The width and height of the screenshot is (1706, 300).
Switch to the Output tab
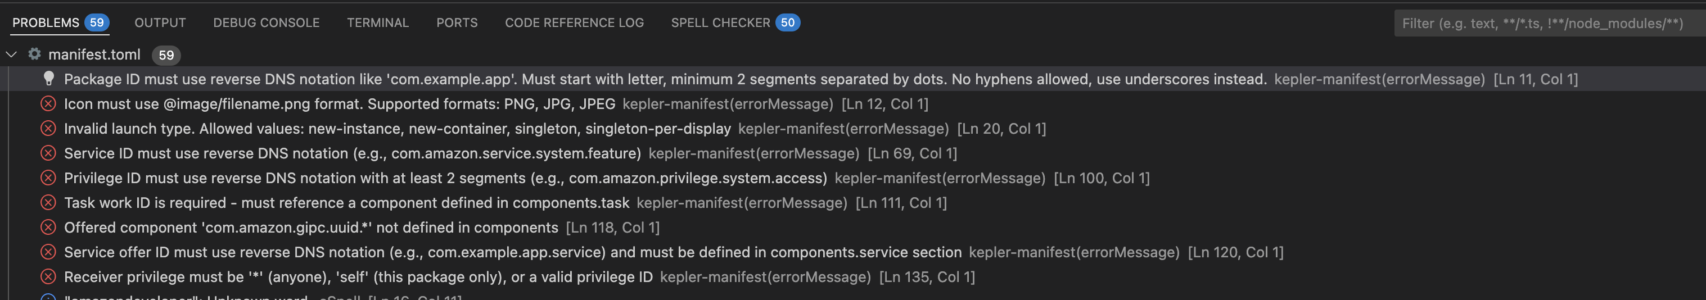click(x=160, y=22)
